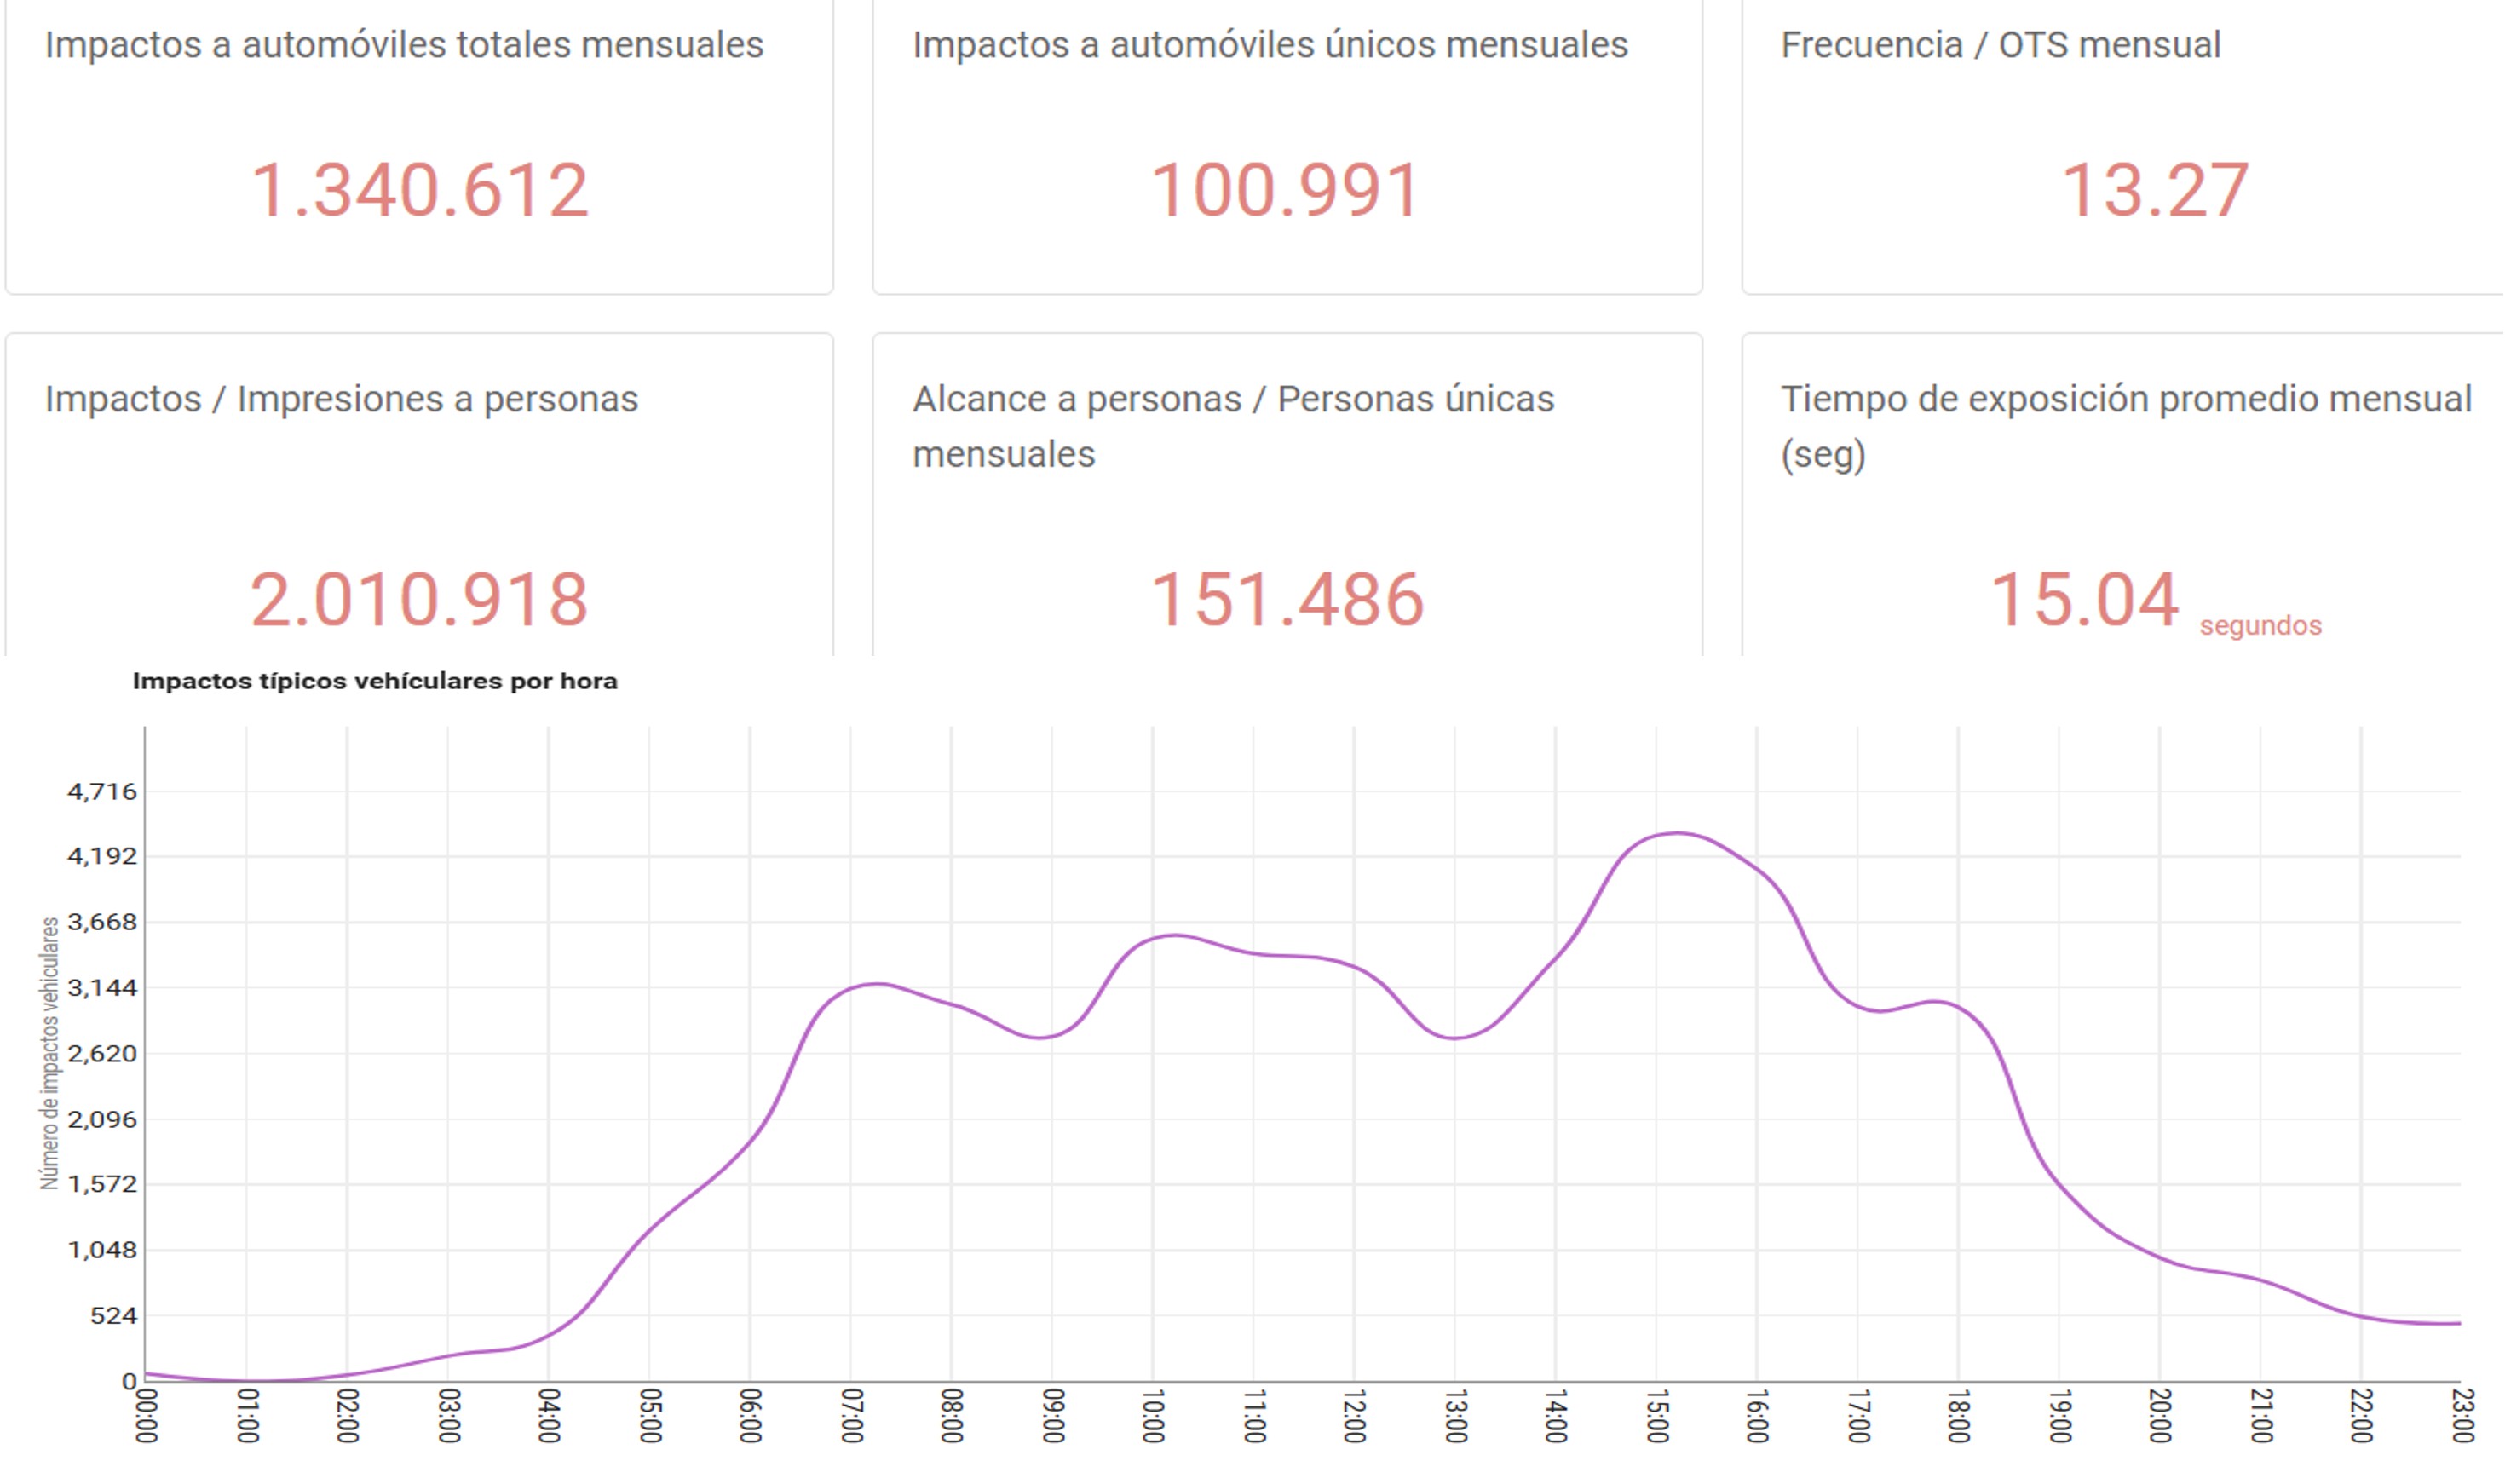Click the 4,716 y-axis tick label
Image resolution: width=2505 pixels, height=1484 pixels.
102,792
